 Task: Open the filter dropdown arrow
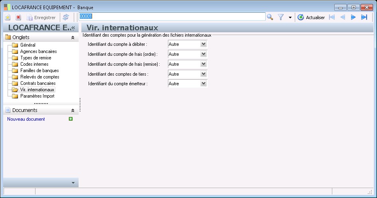[290, 18]
